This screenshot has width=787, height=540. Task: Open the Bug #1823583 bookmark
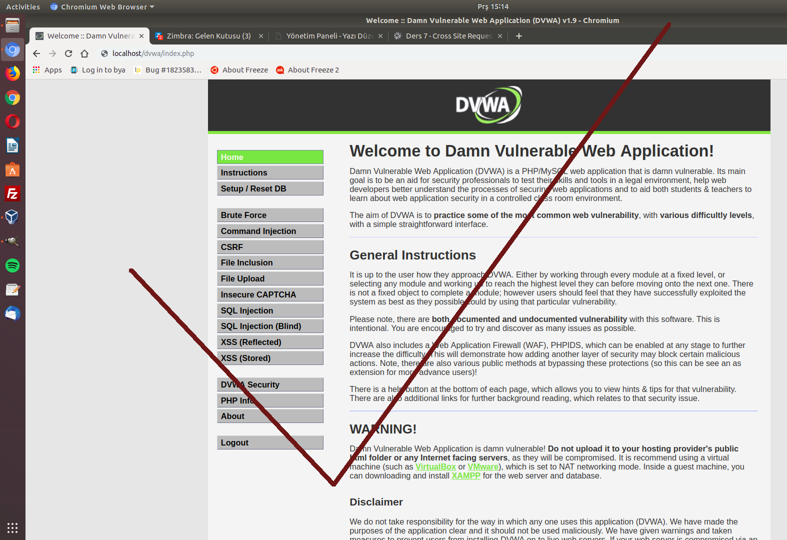coord(168,70)
